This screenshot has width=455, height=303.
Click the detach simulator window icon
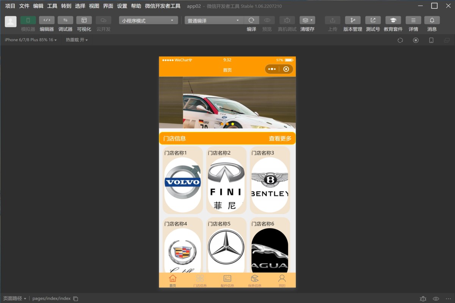click(447, 40)
